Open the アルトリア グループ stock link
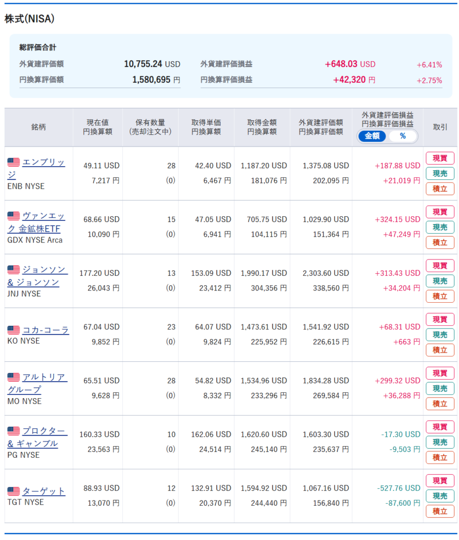Viewport: 459px width, 540px height. pyautogui.click(x=44, y=378)
